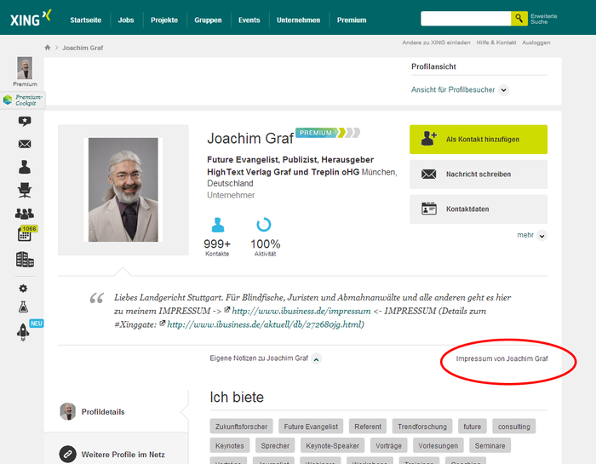
Task: Click the Trendforschung tag
Action: (422, 427)
